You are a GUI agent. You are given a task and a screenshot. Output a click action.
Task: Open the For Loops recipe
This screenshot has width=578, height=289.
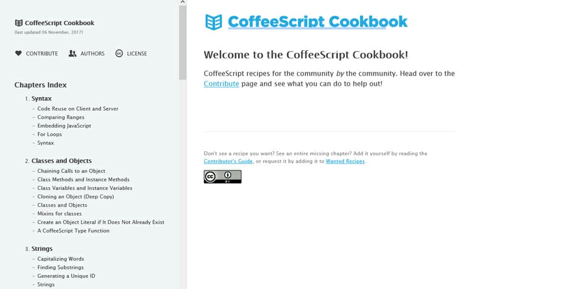[49, 134]
